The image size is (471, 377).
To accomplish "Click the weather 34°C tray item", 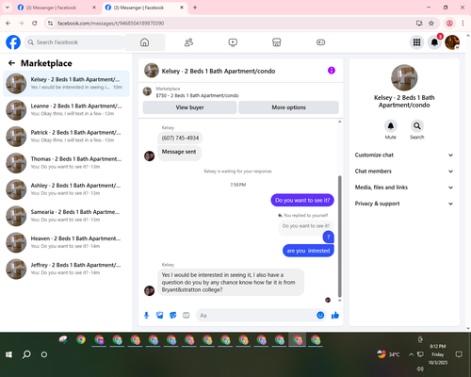I will coord(389,354).
